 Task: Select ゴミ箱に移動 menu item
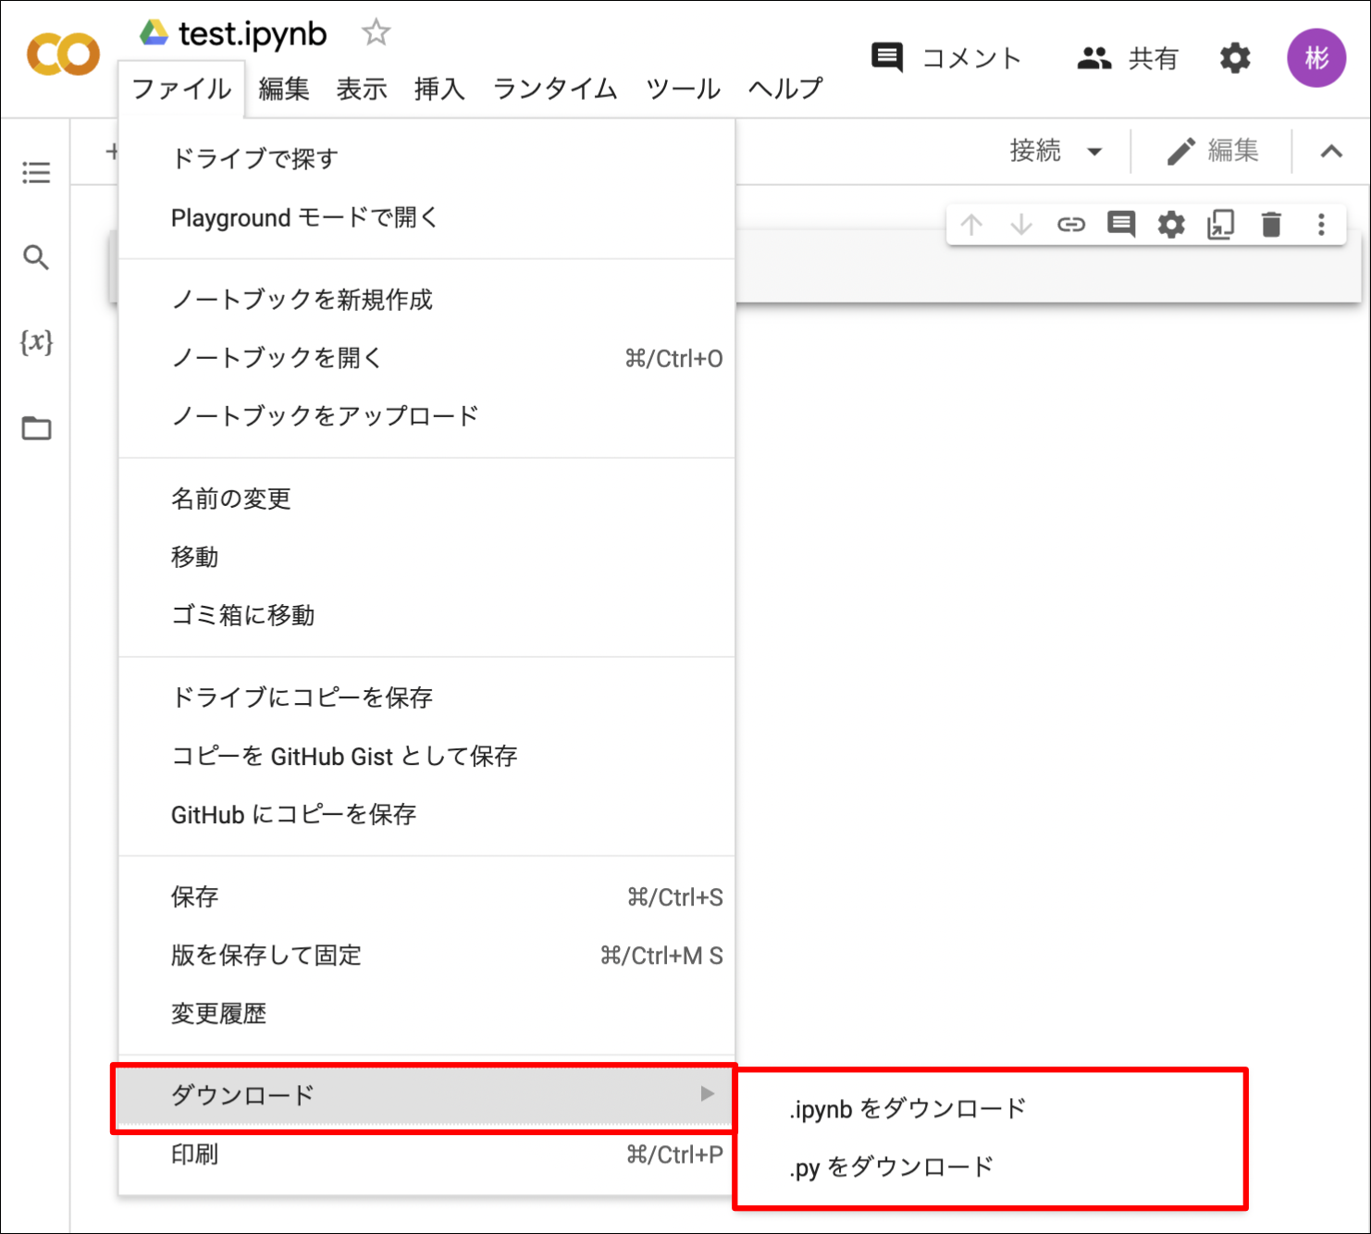tap(426, 615)
